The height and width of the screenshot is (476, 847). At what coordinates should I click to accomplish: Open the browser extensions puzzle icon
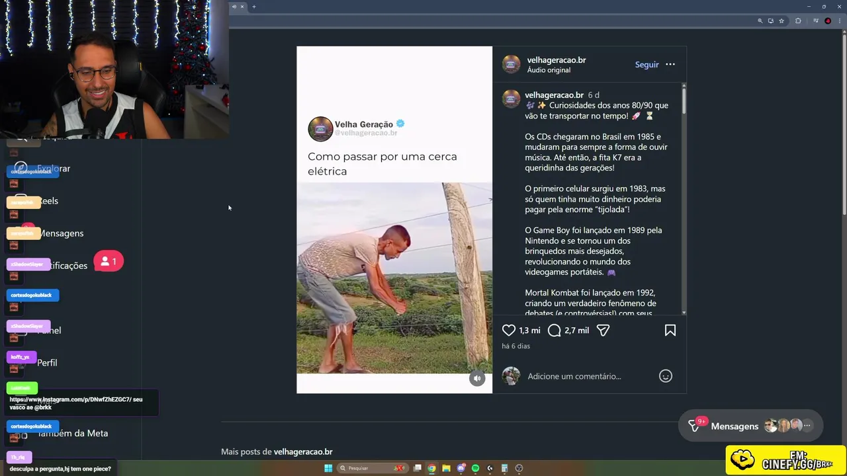coord(798,20)
